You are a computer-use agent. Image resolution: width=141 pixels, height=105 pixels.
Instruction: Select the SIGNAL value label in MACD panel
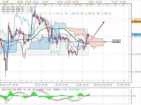[x=60, y=90]
